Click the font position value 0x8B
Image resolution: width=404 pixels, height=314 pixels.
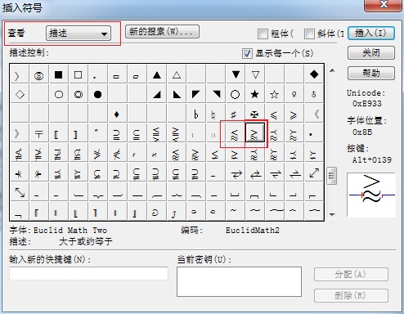362,132
